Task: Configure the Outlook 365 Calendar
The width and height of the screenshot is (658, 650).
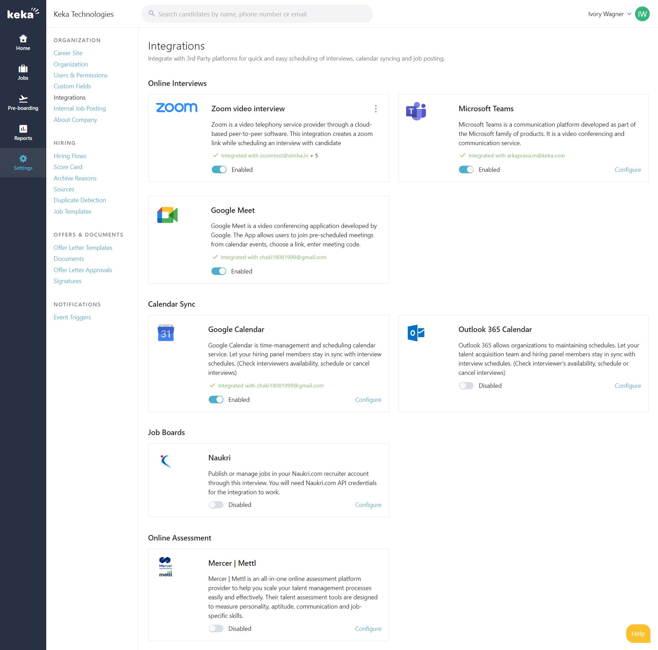Action: 627,386
